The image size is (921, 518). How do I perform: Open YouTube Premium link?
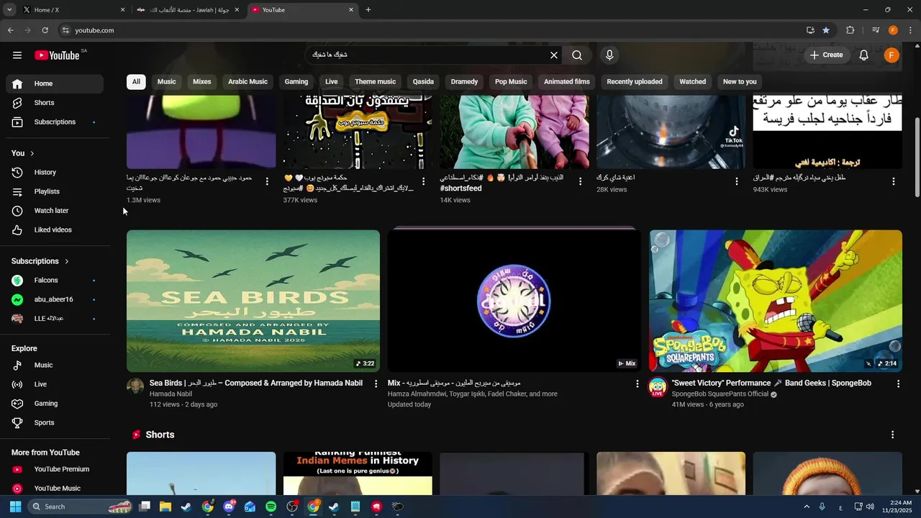coord(55,469)
